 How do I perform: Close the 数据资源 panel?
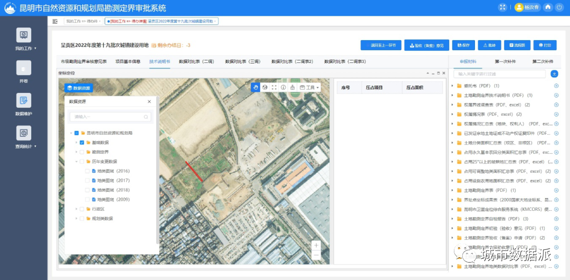pos(149,102)
